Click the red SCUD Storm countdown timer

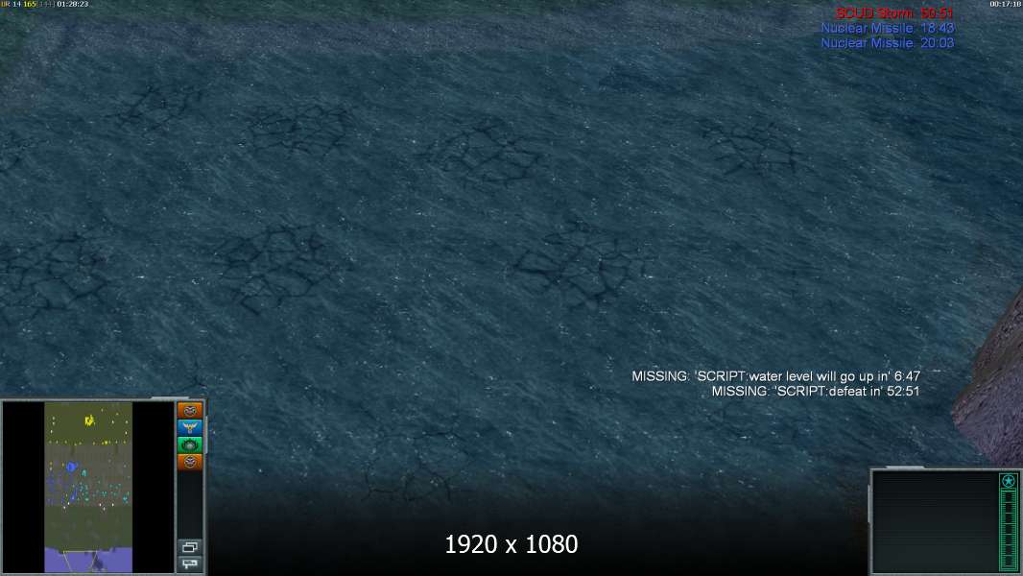[x=894, y=13]
